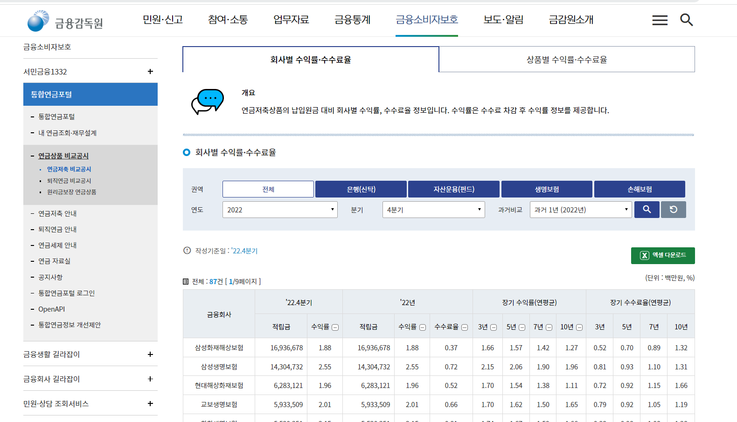
Task: Switch to 상품별 수익률·수수료율 tab
Action: 567,59
